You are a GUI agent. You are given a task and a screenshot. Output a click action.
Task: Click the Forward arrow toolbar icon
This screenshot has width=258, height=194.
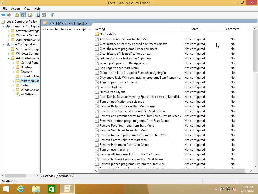coord(9,15)
